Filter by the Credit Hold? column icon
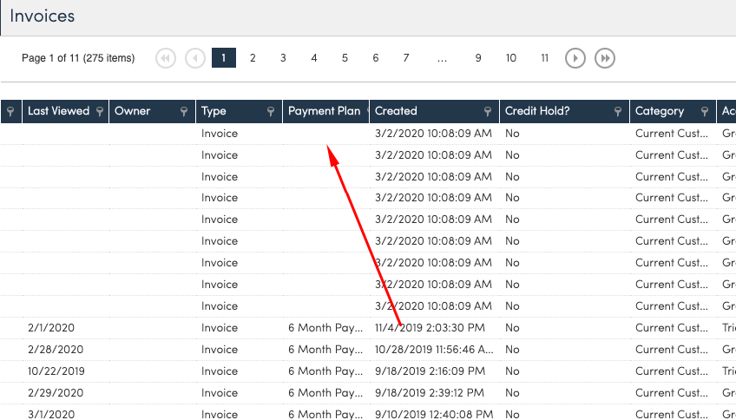This screenshot has height=420, width=736. pos(618,111)
